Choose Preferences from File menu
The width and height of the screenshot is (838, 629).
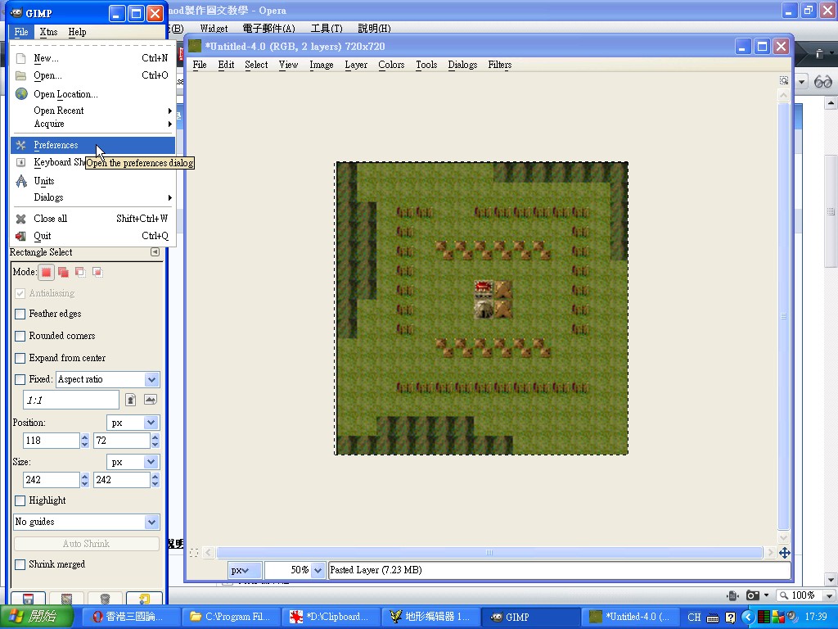click(93, 145)
